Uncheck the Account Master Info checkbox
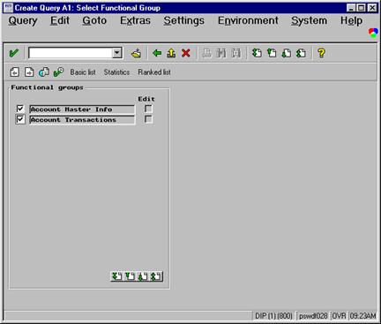381x324 pixels. pyautogui.click(x=20, y=109)
